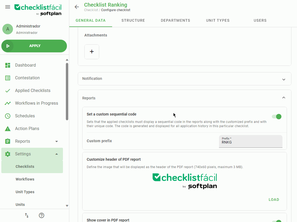
Task: Open Checklists under Settings
Action: [32, 166]
